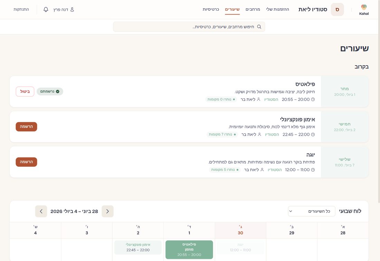Click the שלישי date panel

point(345,162)
